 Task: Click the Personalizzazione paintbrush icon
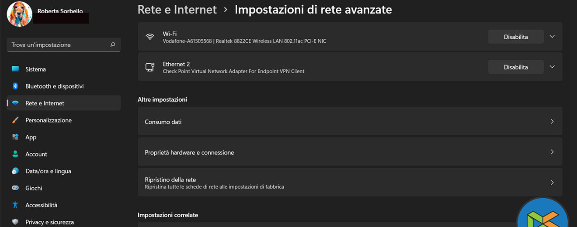tap(15, 120)
